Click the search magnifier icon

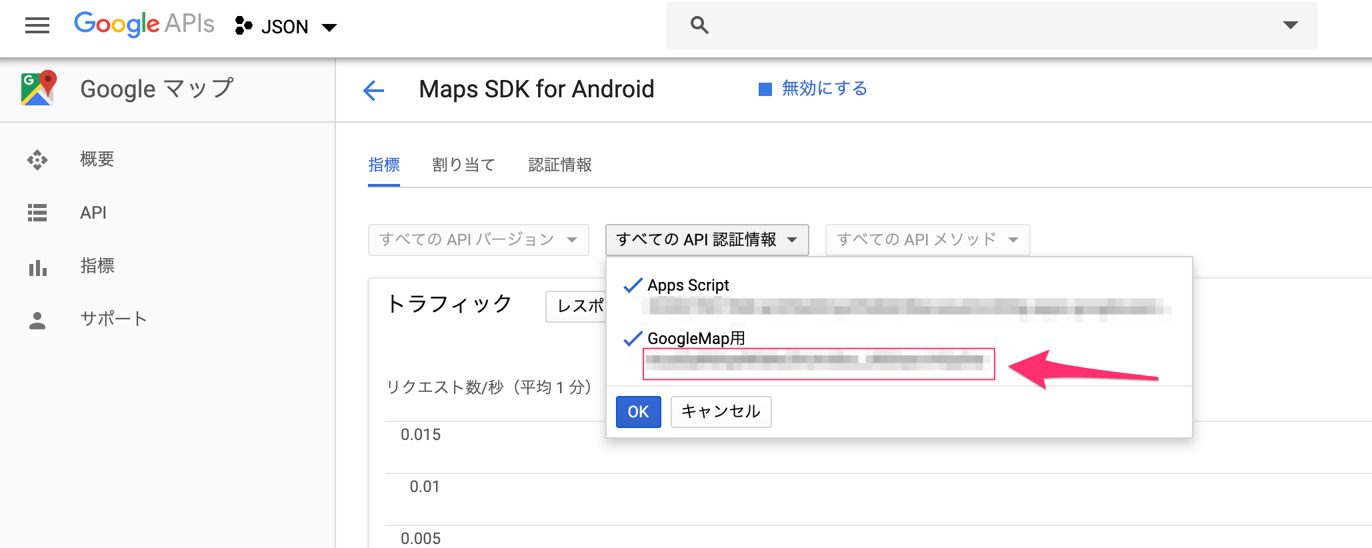pyautogui.click(x=699, y=25)
